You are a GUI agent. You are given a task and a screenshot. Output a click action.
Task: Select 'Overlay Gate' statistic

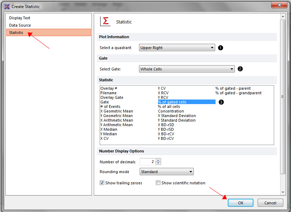pos(112,97)
